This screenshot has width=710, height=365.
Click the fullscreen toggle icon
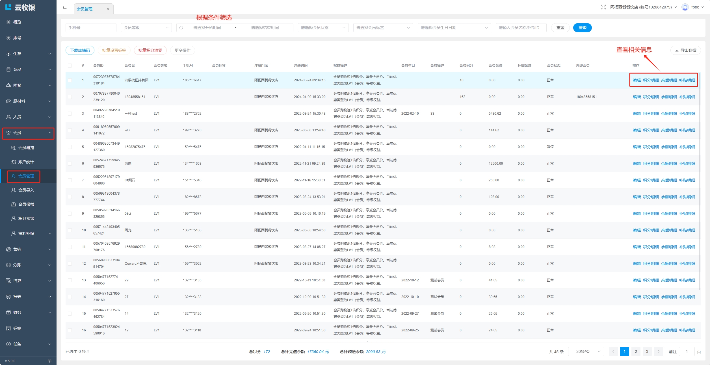pyautogui.click(x=603, y=7)
